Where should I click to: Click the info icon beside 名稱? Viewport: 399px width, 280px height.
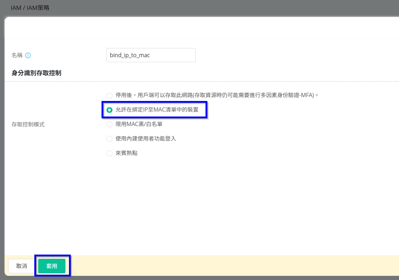pyautogui.click(x=28, y=55)
